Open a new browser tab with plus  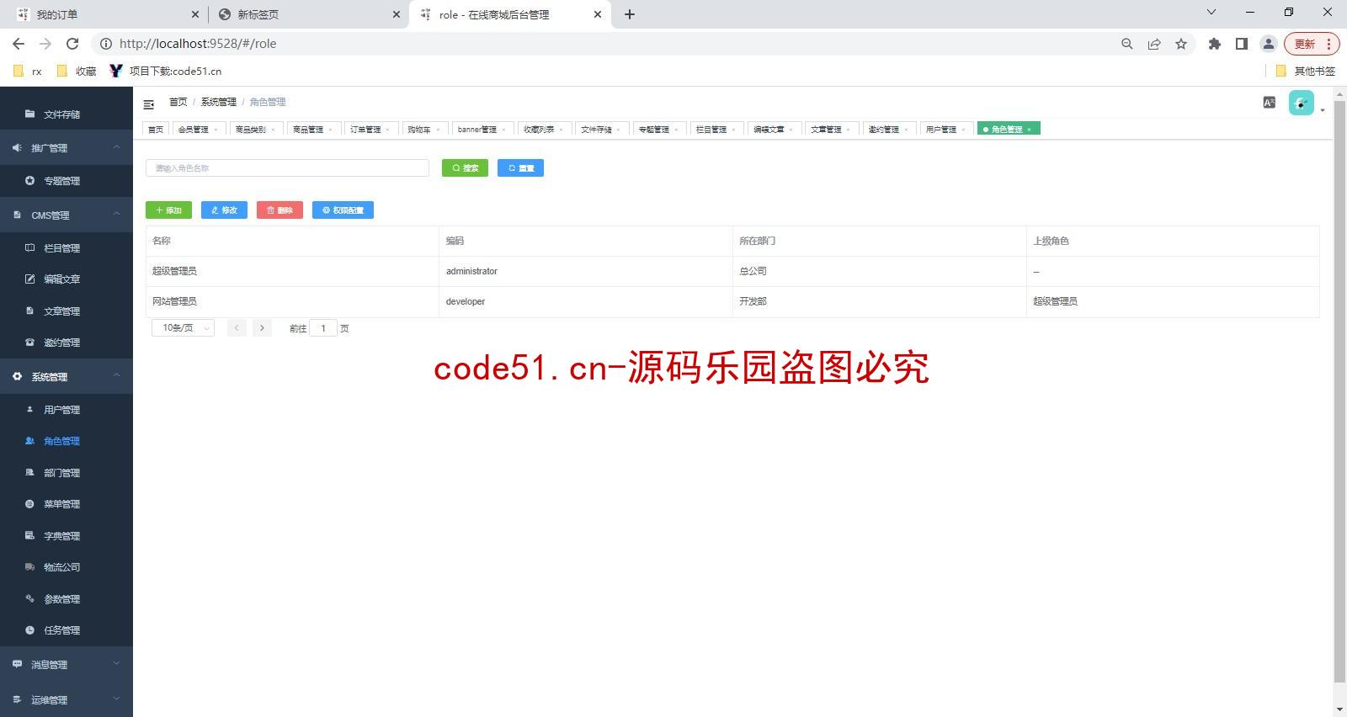point(629,14)
